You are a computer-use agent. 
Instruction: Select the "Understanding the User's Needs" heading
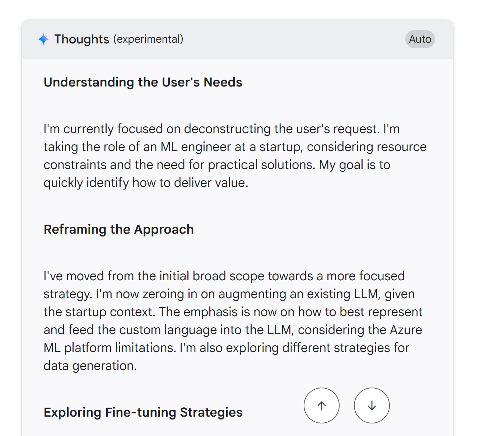pos(143,82)
